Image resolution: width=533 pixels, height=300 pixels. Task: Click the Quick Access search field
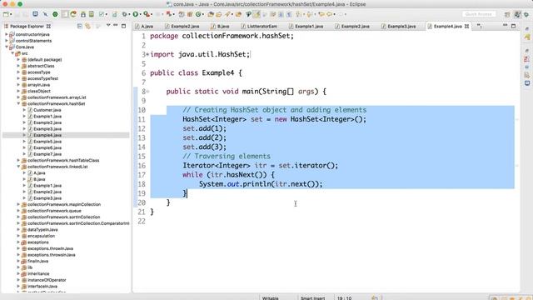[479, 14]
